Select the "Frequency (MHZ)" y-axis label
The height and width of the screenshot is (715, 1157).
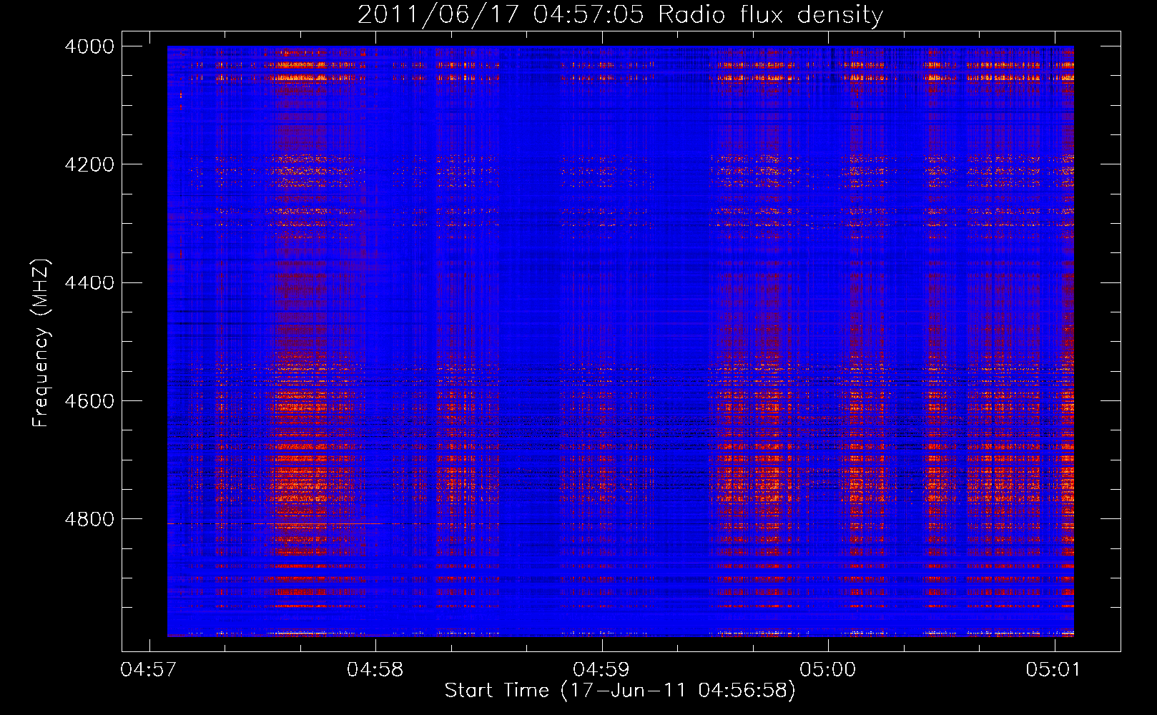coord(41,343)
